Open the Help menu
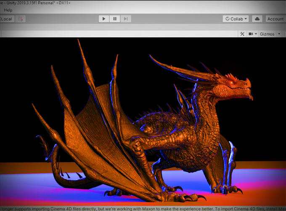The width and height of the screenshot is (286, 211). 8,10
